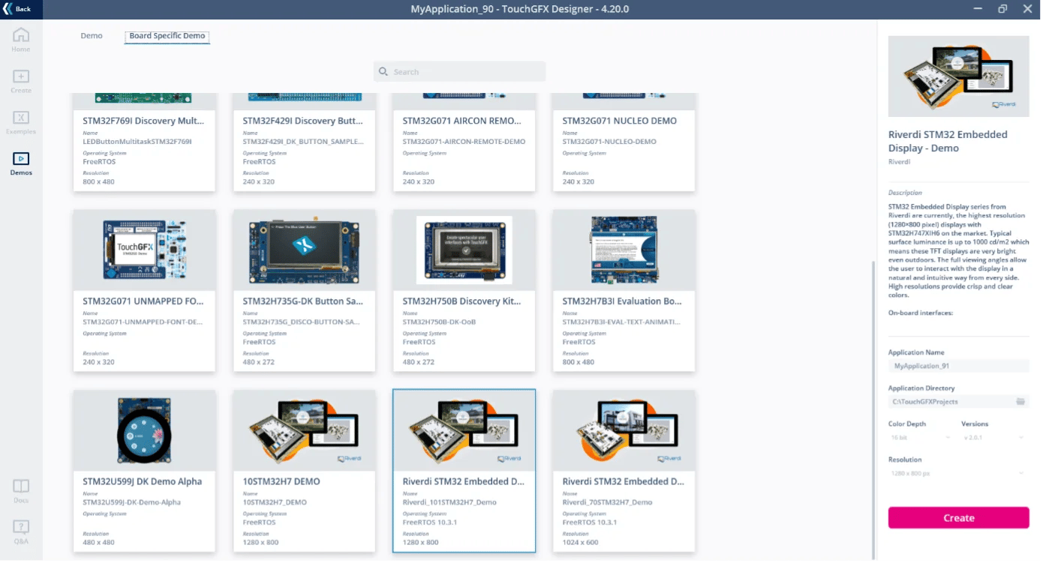The width and height of the screenshot is (1043, 563).
Task: Select the STM32G071 UNMAPPED FO... demo thumbnail
Action: [x=144, y=250]
